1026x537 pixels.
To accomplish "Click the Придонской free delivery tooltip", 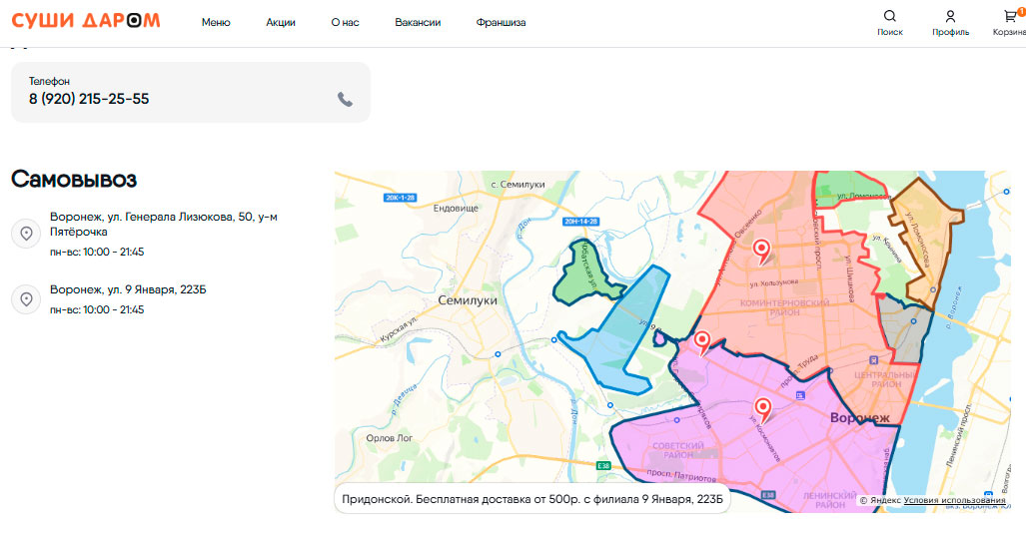I will (x=531, y=499).
